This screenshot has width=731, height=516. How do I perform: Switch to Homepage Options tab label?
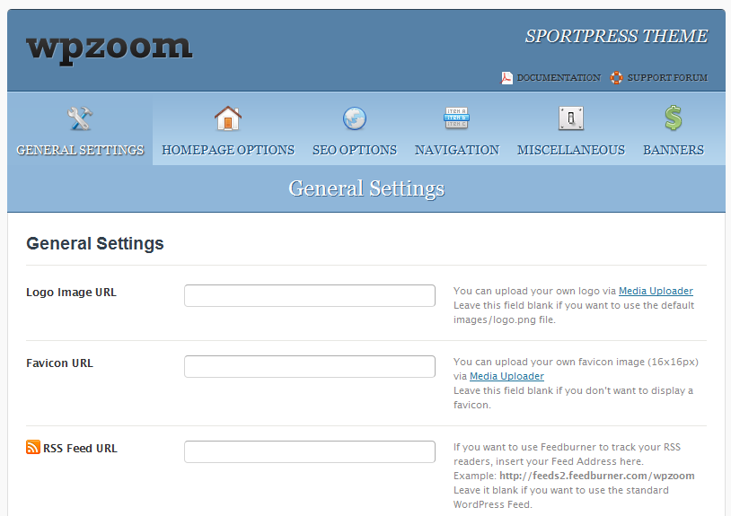pos(228,150)
